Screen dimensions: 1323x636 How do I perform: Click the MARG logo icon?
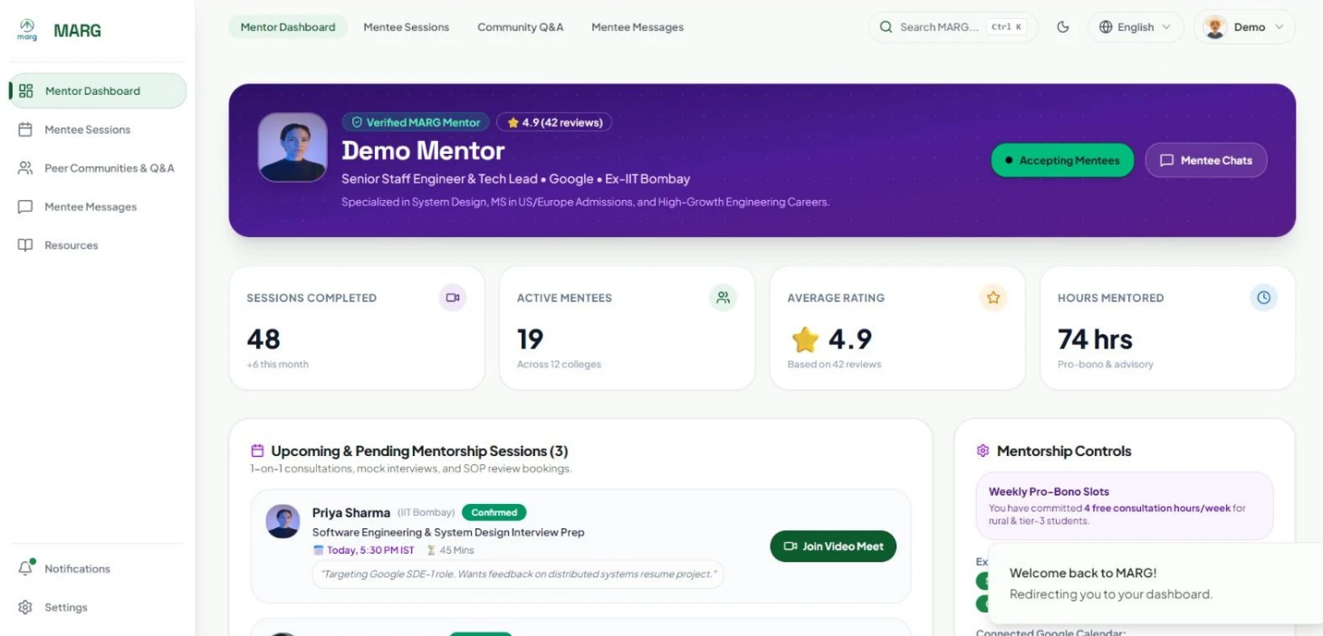click(x=27, y=30)
